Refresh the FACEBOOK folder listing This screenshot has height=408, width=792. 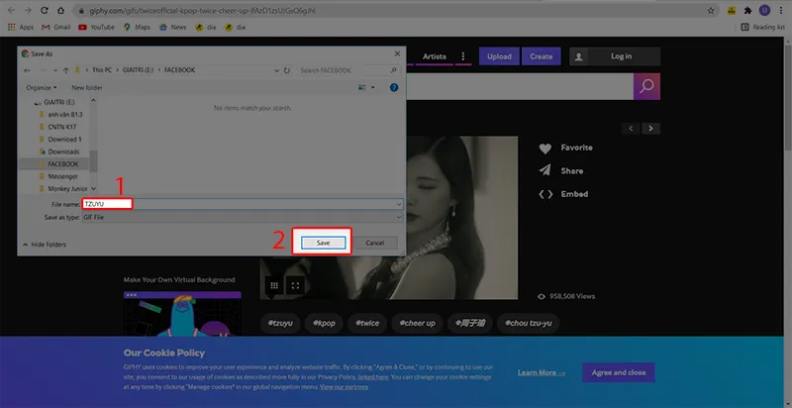click(287, 70)
